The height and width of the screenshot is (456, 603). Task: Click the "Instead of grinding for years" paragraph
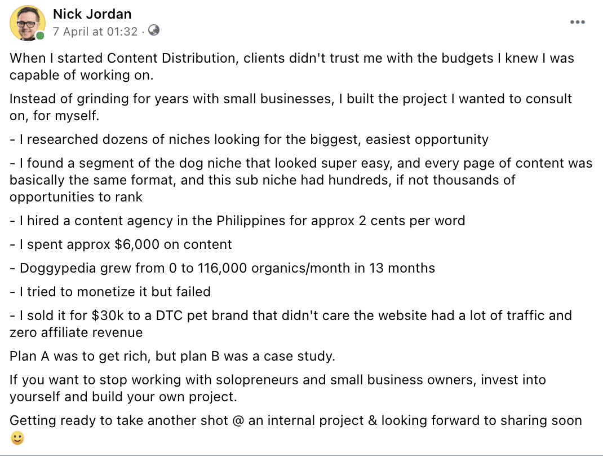tap(291, 107)
